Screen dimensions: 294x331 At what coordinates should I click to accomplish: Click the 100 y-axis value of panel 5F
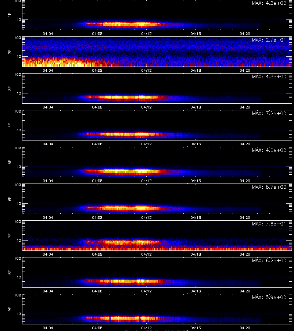18,148
